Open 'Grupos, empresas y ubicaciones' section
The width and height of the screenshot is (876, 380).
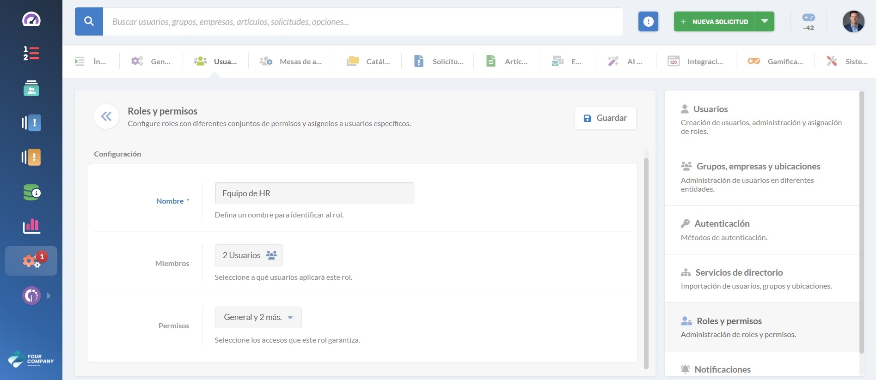(x=762, y=177)
